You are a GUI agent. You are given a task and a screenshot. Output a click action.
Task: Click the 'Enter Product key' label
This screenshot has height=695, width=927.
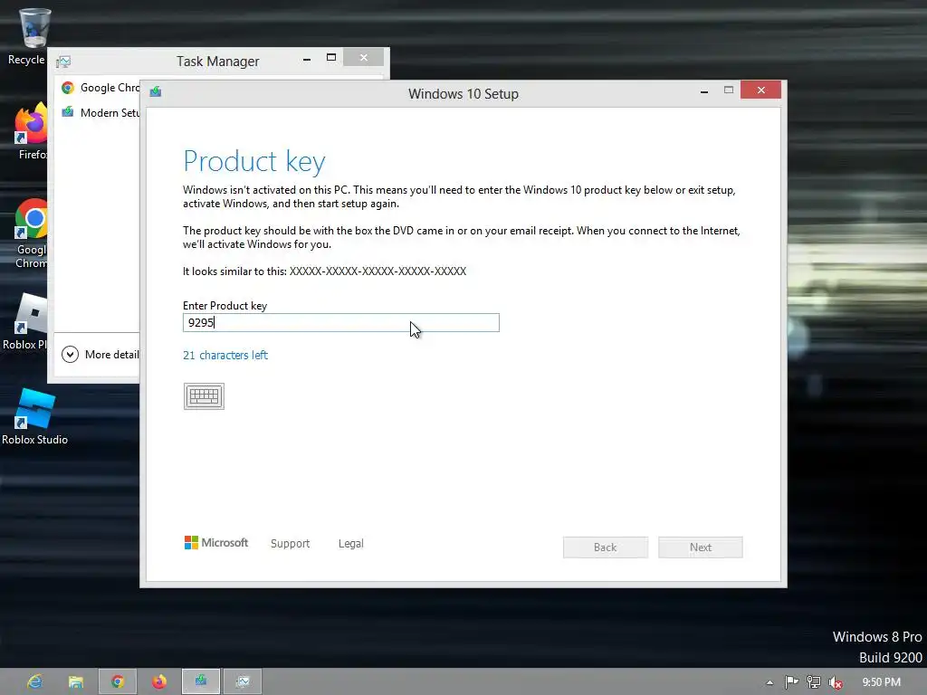tap(225, 306)
